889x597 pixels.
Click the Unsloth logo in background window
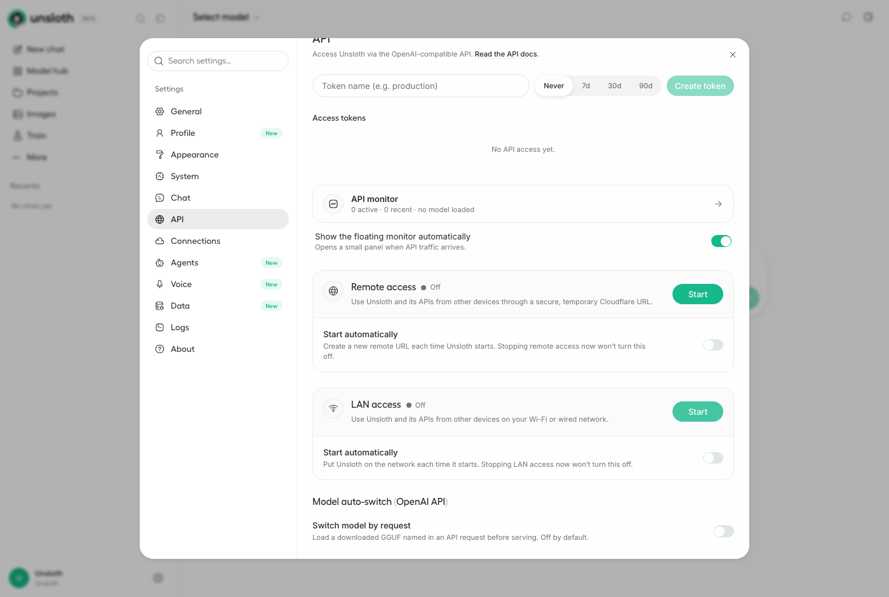click(x=17, y=18)
